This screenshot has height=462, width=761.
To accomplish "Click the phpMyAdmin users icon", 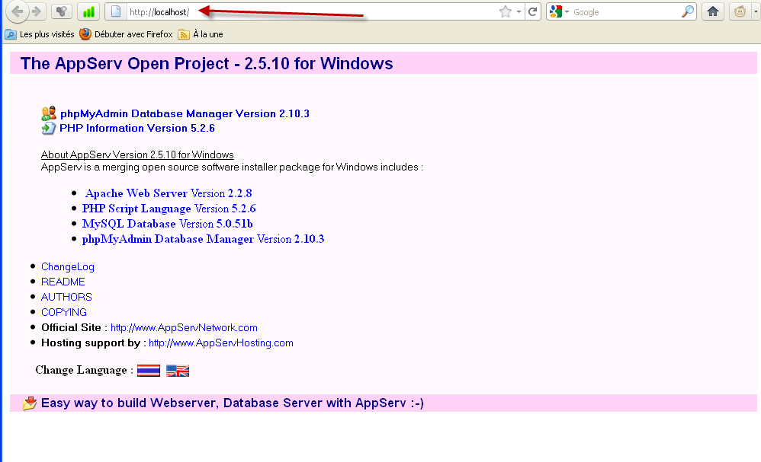I will coord(47,113).
